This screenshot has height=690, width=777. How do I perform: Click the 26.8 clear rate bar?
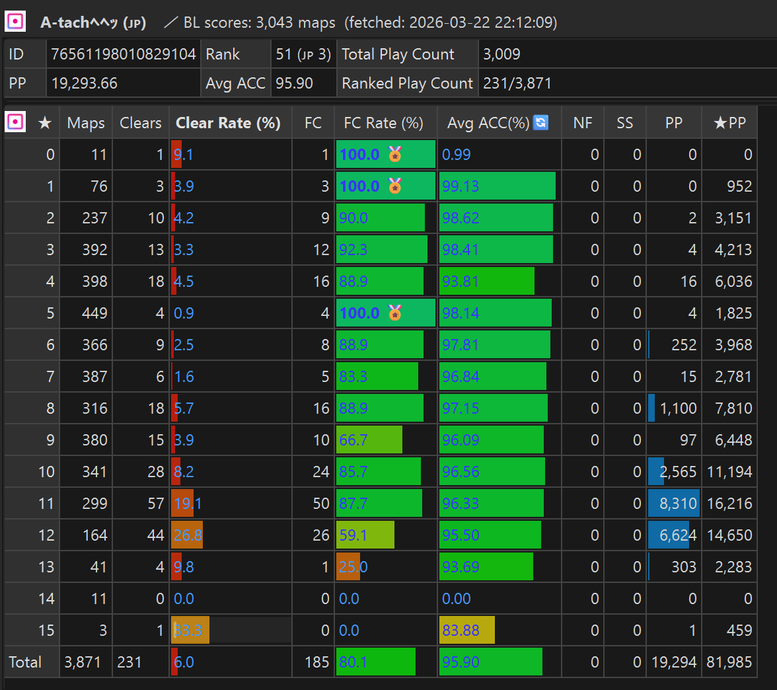click(x=187, y=535)
